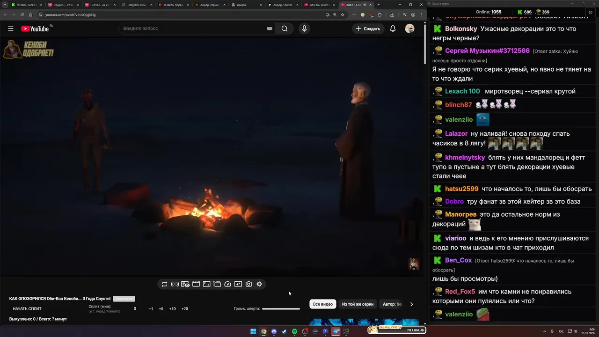599x337 pixels.
Task: Click the channel watermark in the video corner
Action: (x=414, y=264)
